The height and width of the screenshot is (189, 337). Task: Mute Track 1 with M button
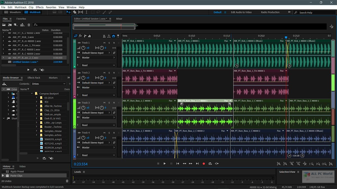pyautogui.click(x=104, y=43)
